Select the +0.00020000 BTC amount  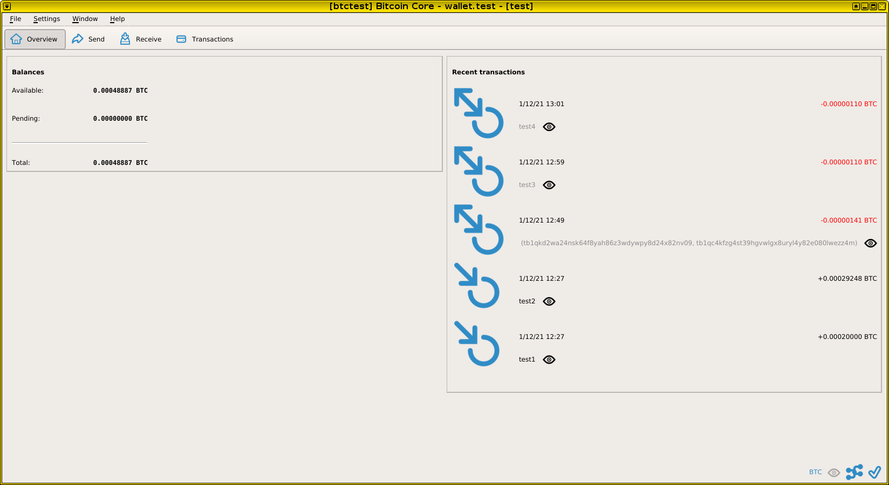coord(847,337)
